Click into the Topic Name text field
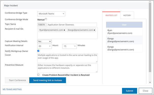 pyautogui.click(x=72, y=25)
